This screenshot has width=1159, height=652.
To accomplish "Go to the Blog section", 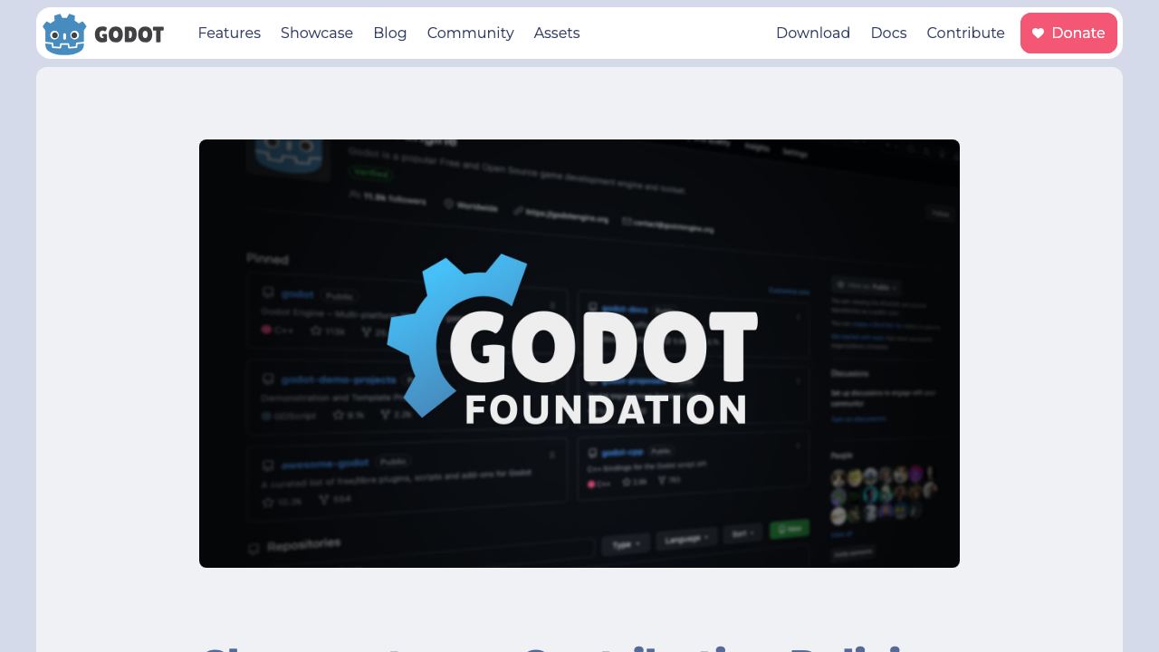I will coord(390,34).
